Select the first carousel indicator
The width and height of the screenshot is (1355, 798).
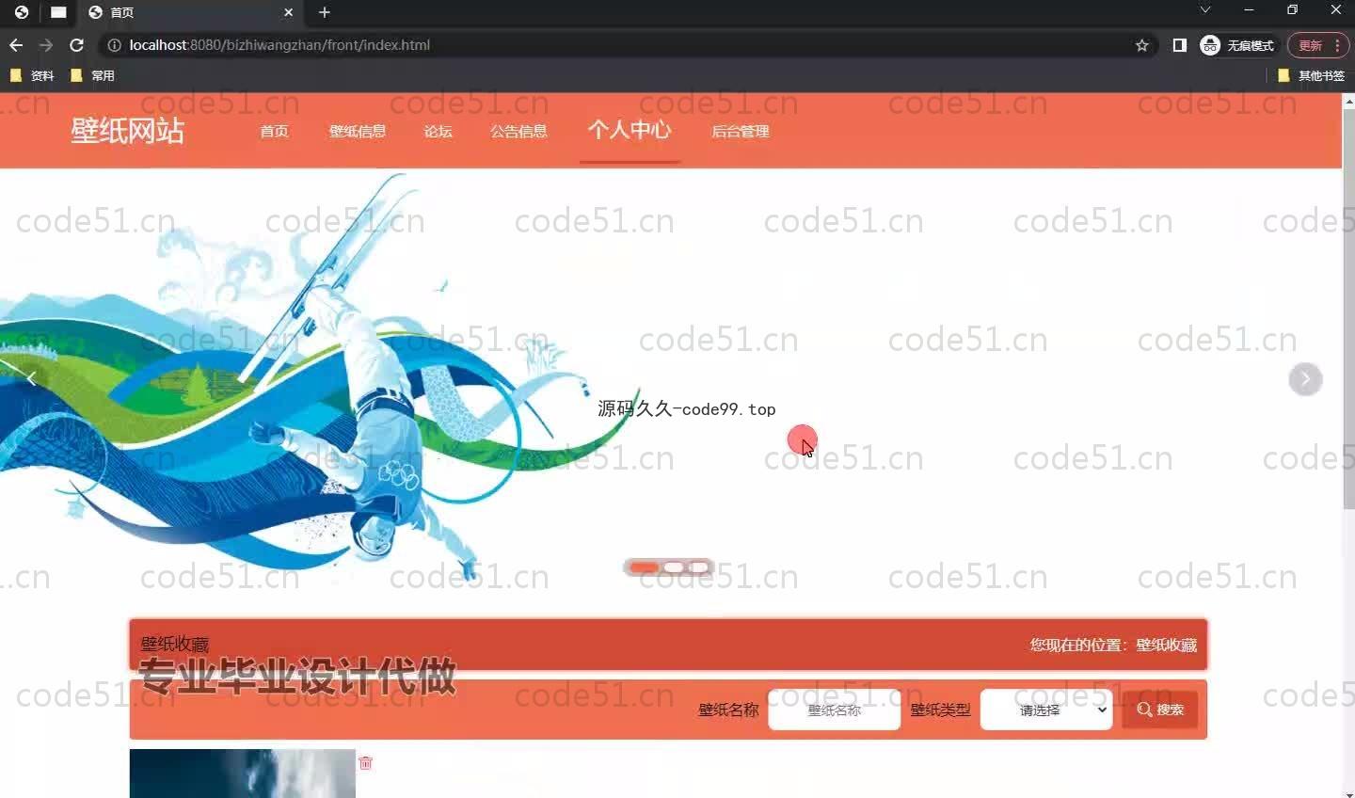pyautogui.click(x=645, y=567)
